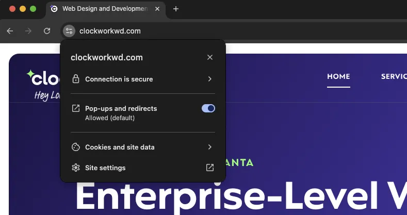Reload the page with the refresh icon
This screenshot has width=407, height=215.
(47, 31)
